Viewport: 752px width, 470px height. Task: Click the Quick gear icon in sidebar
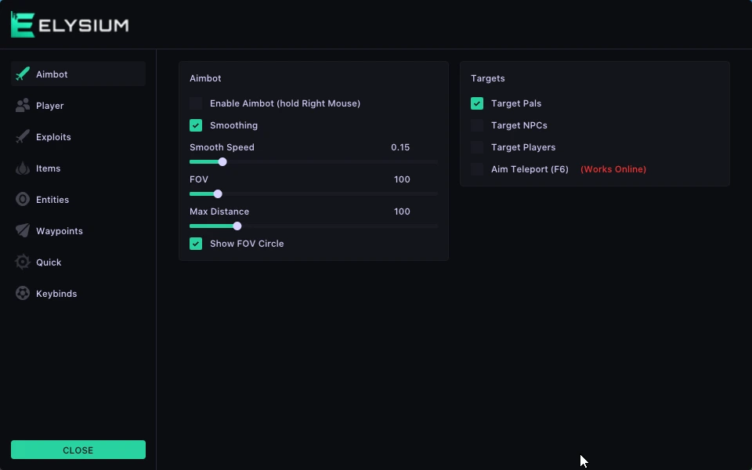point(23,262)
